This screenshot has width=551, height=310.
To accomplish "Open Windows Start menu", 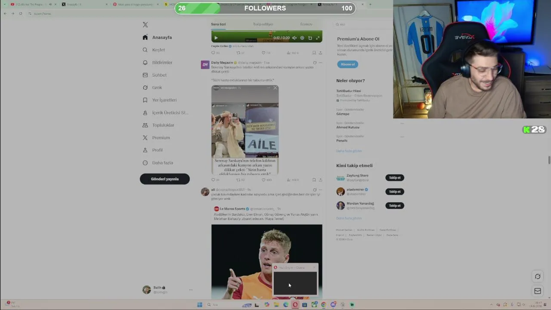I will pyautogui.click(x=200, y=305).
